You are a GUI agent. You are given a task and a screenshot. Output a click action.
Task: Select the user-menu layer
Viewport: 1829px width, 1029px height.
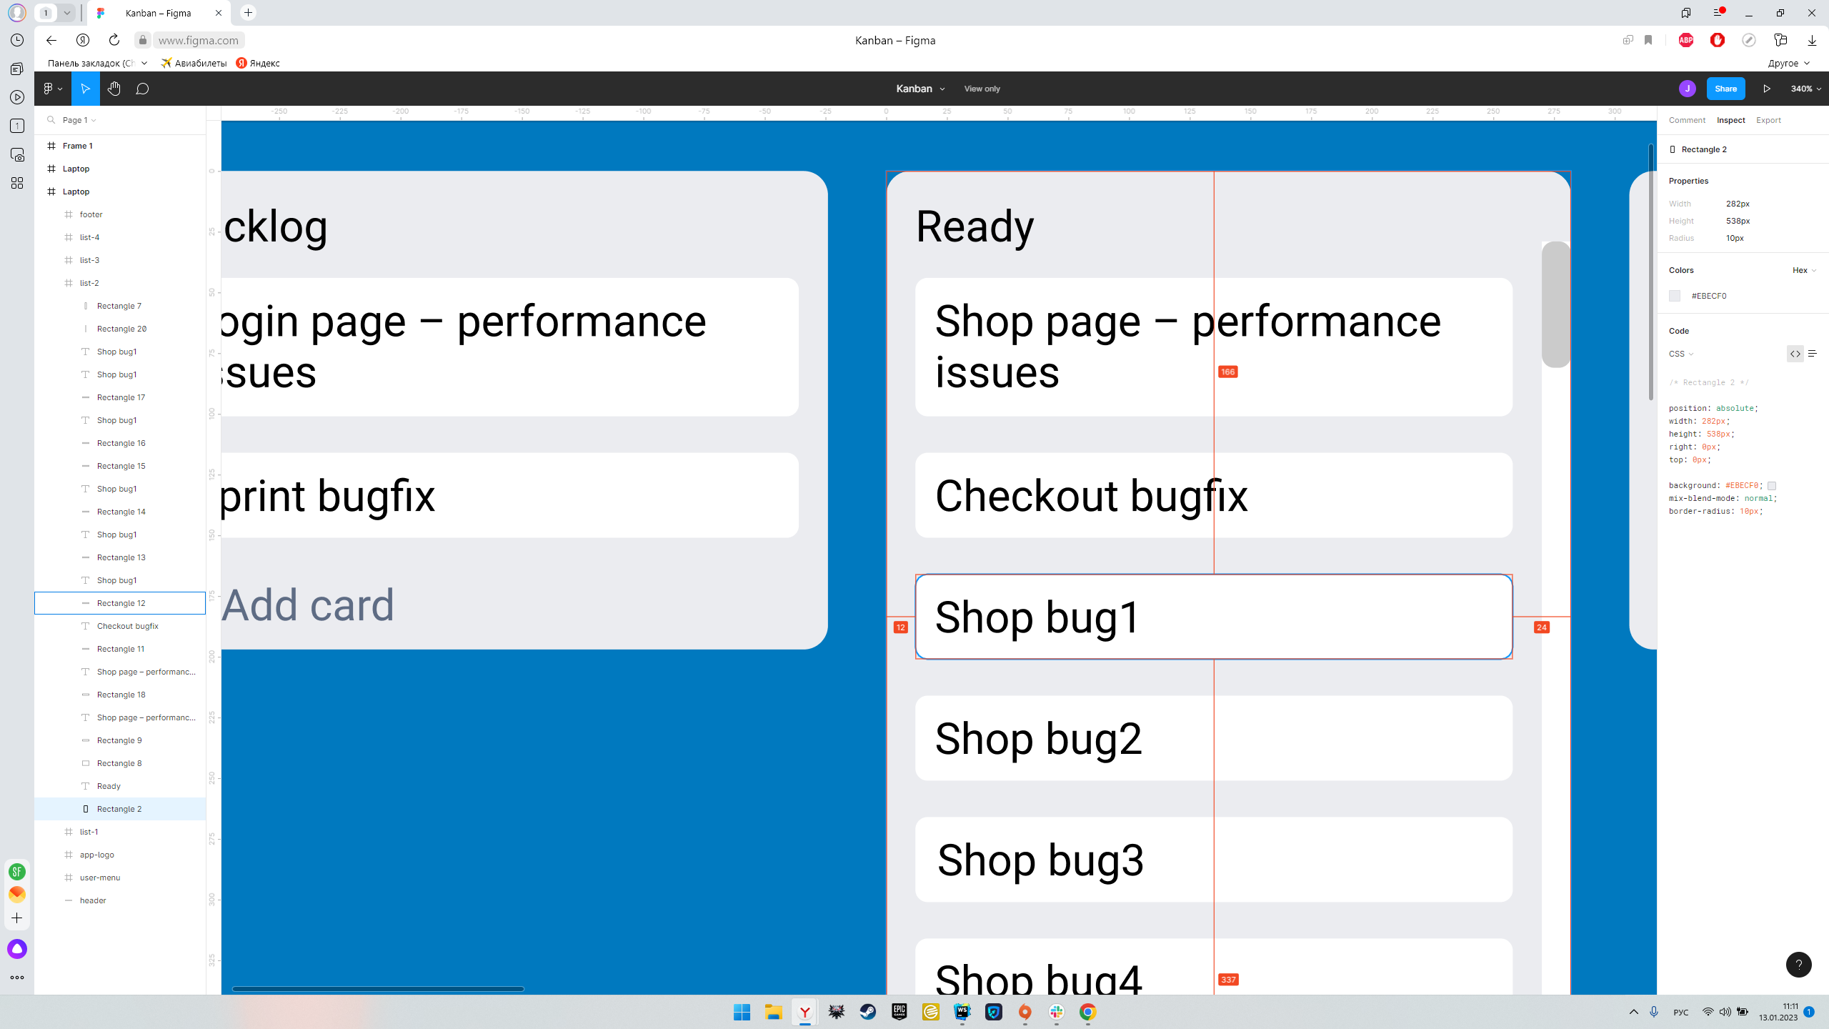click(120, 878)
